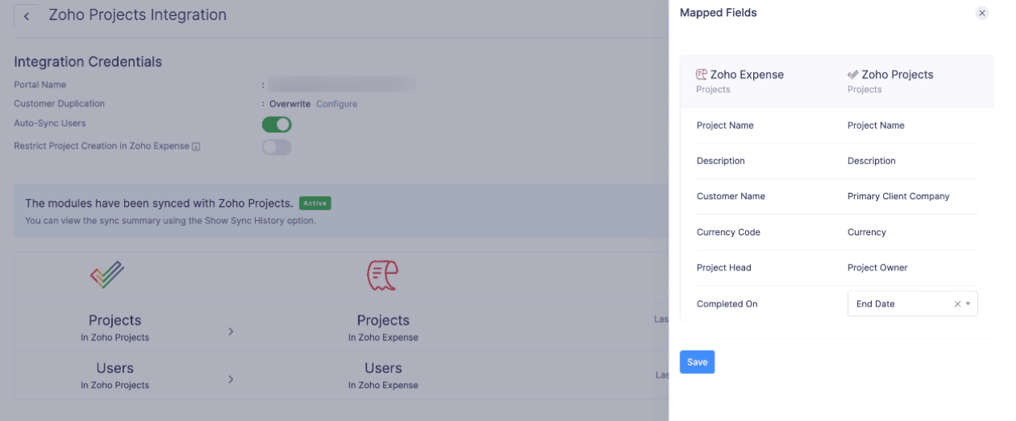The image size is (1016, 421).
Task: Click info icon beside Restrict Project Creation
Action: pos(196,147)
